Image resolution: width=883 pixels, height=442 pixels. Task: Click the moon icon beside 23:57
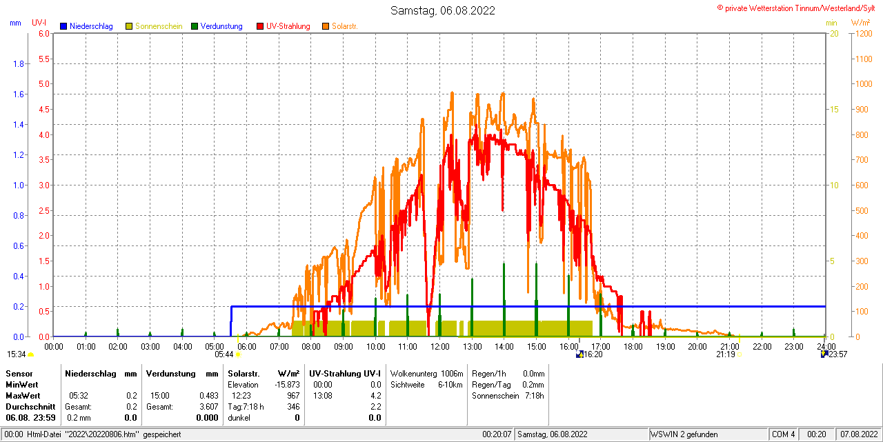click(824, 354)
